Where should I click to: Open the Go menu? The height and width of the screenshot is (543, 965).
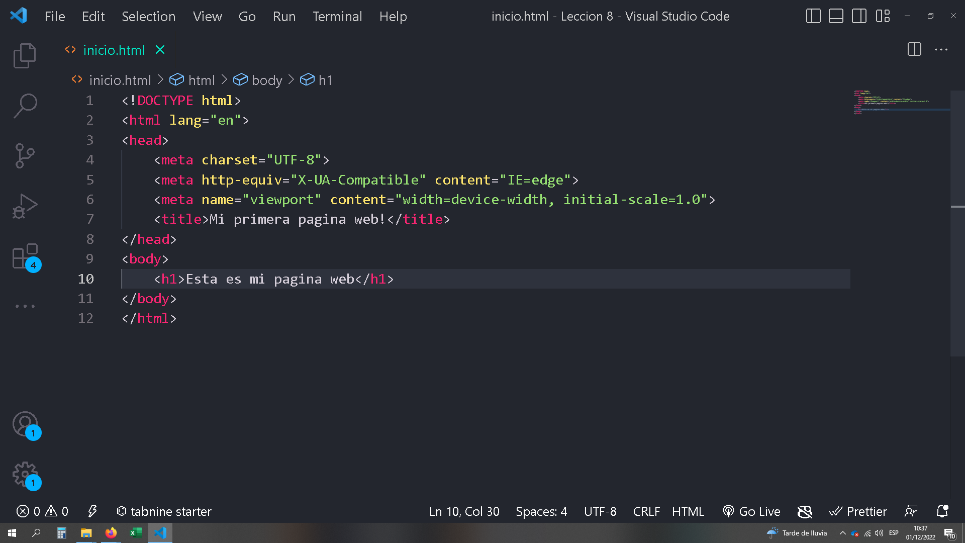[247, 17]
